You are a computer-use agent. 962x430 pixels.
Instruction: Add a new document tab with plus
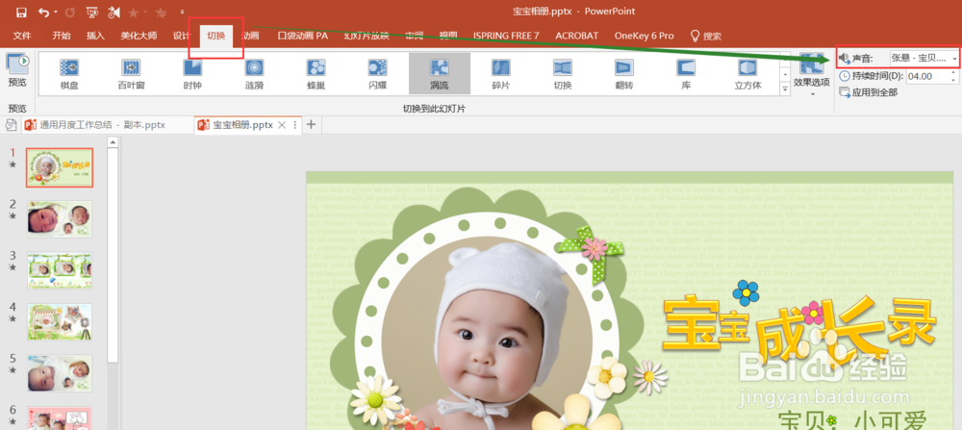pyautogui.click(x=311, y=124)
